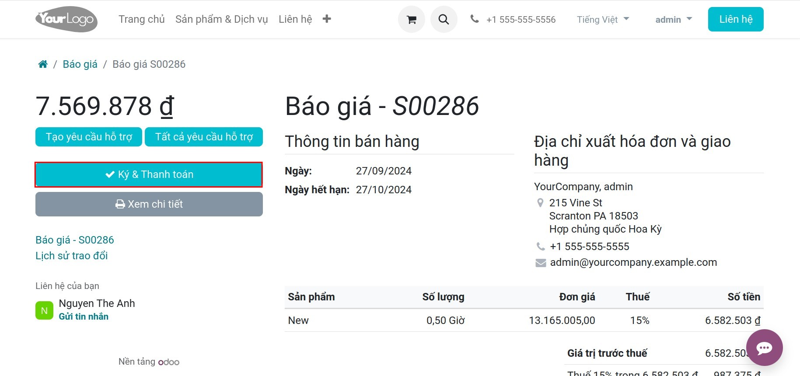Click the New product row cell
Viewport: 800px width, 376px height.
point(298,320)
